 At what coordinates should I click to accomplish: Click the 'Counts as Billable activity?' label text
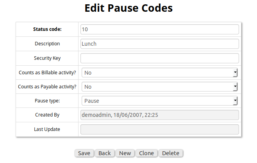coord(47,73)
